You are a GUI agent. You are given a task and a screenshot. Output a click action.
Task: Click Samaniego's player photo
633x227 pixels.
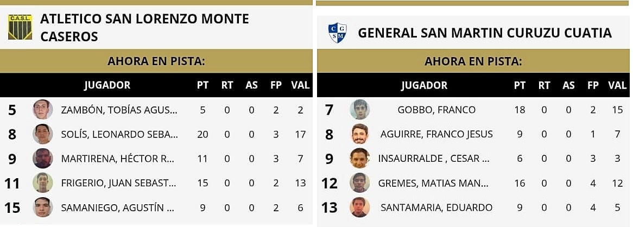[x=42, y=207]
